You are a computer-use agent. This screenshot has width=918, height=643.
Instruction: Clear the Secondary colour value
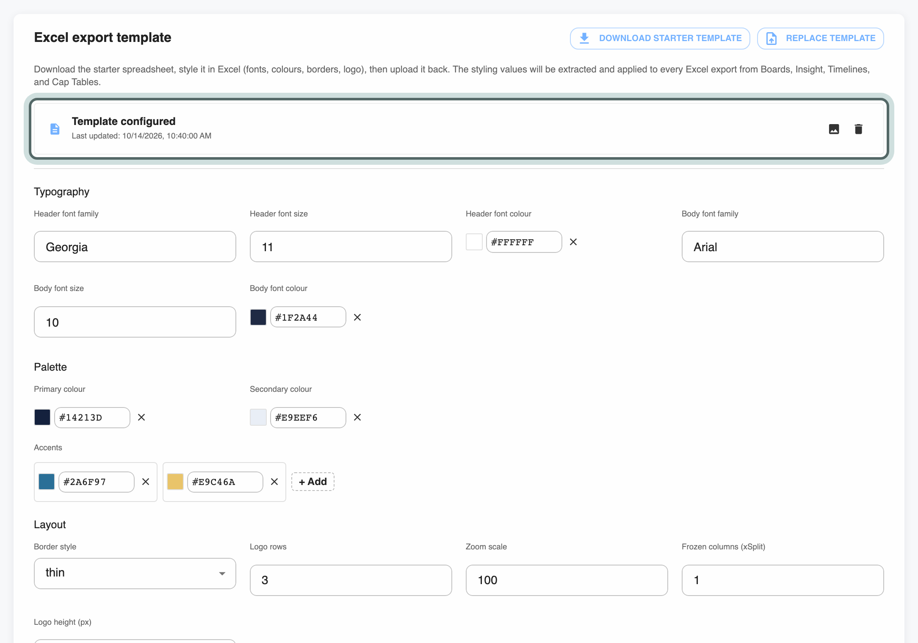coord(357,417)
